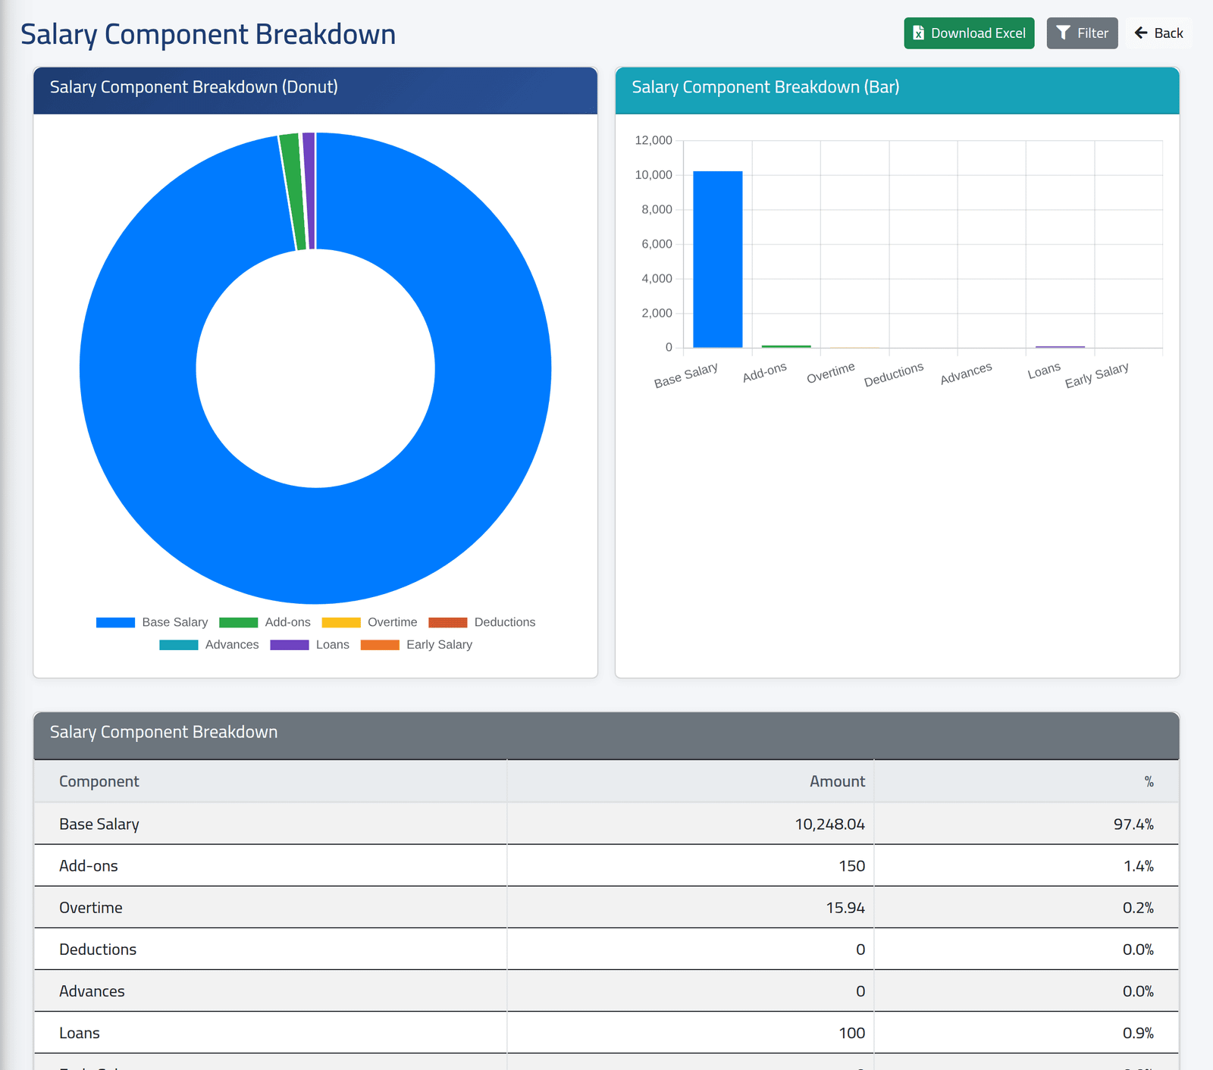Click the purple Loans donut slice
Viewport: 1213px width, 1070px height.
click(x=309, y=190)
